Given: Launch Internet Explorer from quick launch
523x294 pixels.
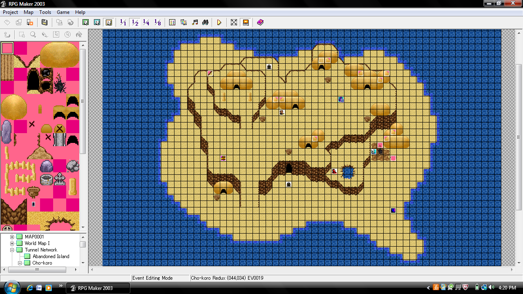Looking at the screenshot, I should tap(29, 288).
